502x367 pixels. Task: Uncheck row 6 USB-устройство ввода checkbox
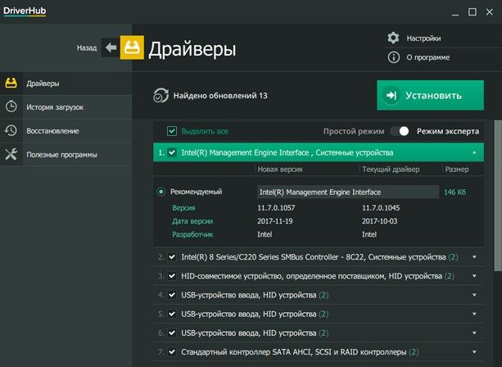coord(172,333)
